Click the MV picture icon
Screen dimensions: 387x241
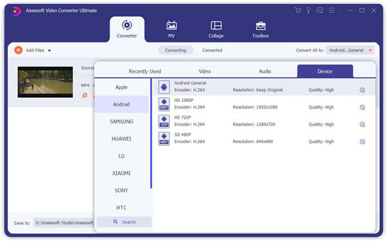(x=172, y=25)
